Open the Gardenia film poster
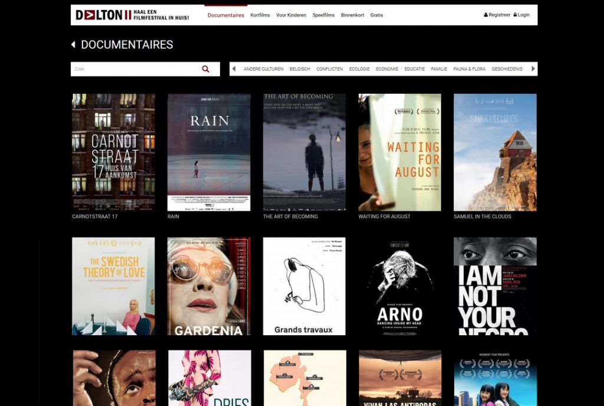 click(209, 286)
